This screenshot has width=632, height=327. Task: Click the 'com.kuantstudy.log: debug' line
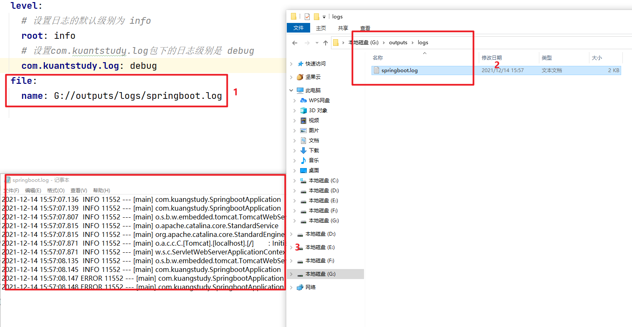[x=89, y=66]
